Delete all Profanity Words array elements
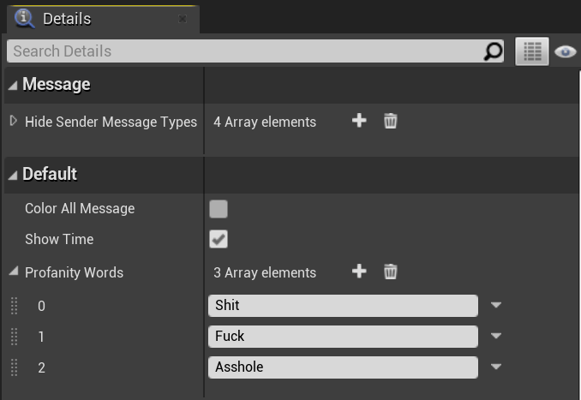The image size is (581, 400). pyautogui.click(x=390, y=272)
